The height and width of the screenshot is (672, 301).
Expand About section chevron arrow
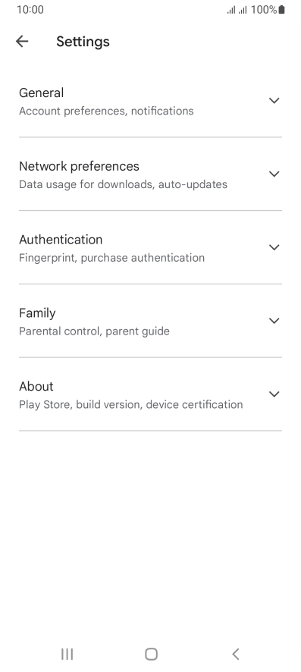(x=274, y=394)
